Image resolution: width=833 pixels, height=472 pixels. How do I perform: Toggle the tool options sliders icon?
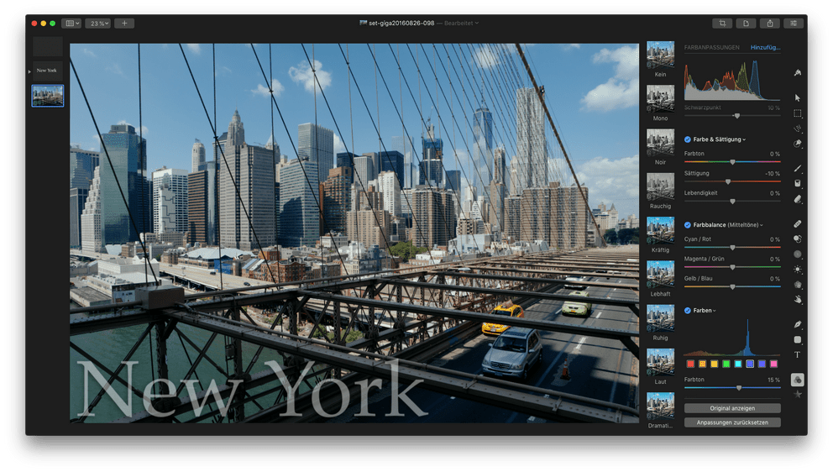(x=794, y=24)
